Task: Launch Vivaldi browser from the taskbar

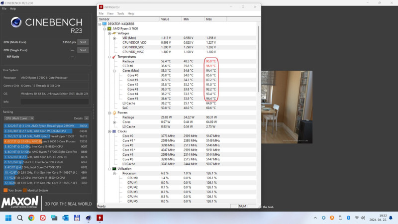Action: click(43, 218)
